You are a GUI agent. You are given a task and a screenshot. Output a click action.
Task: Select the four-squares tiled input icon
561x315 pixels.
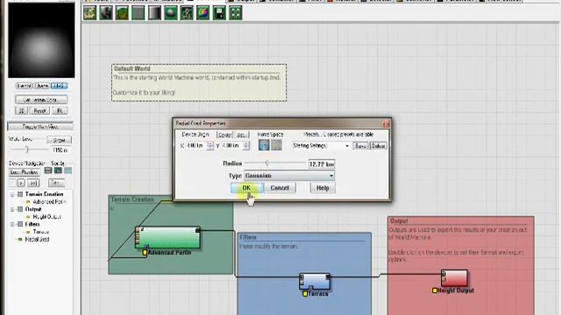[236, 13]
